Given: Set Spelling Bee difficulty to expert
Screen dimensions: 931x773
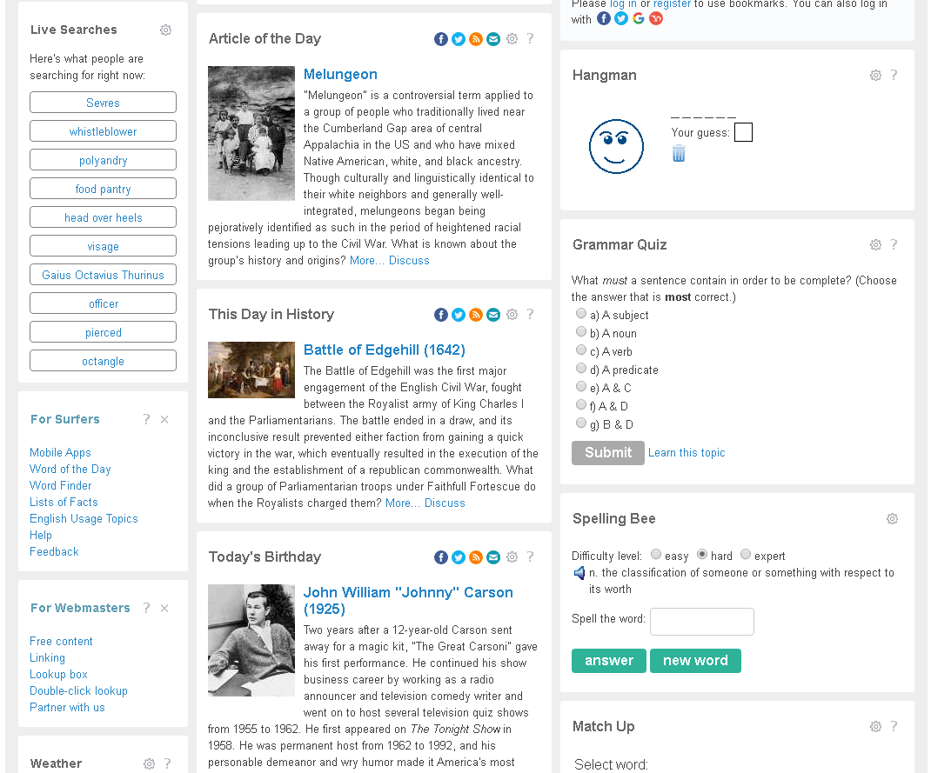Looking at the screenshot, I should tap(746, 555).
